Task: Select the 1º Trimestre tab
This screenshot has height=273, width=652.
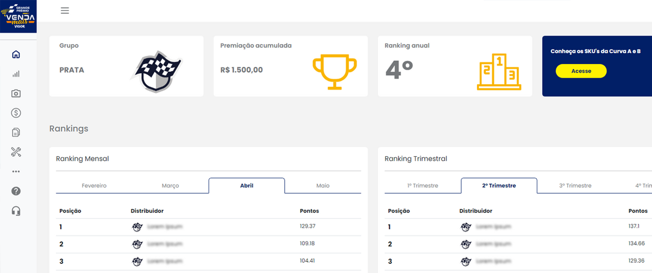Action: [x=423, y=186]
